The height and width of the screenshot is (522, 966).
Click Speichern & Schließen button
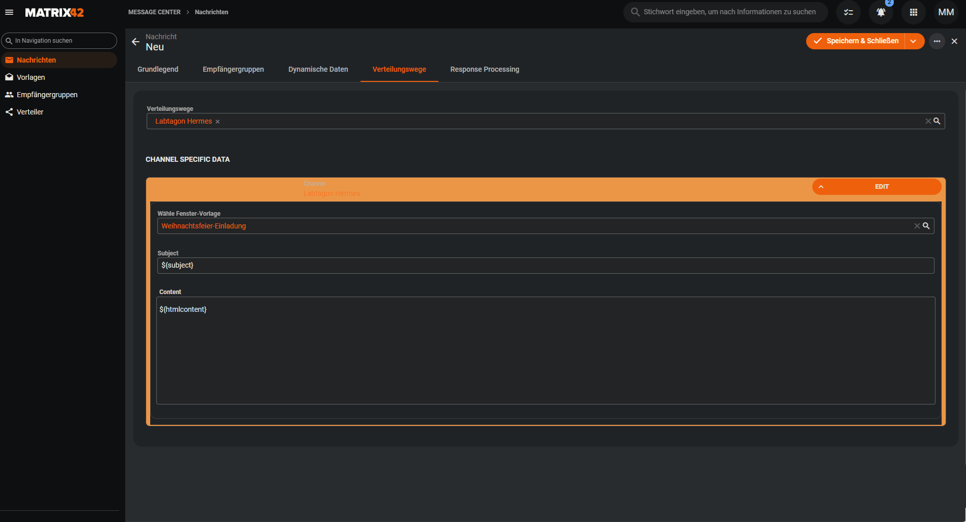click(855, 41)
